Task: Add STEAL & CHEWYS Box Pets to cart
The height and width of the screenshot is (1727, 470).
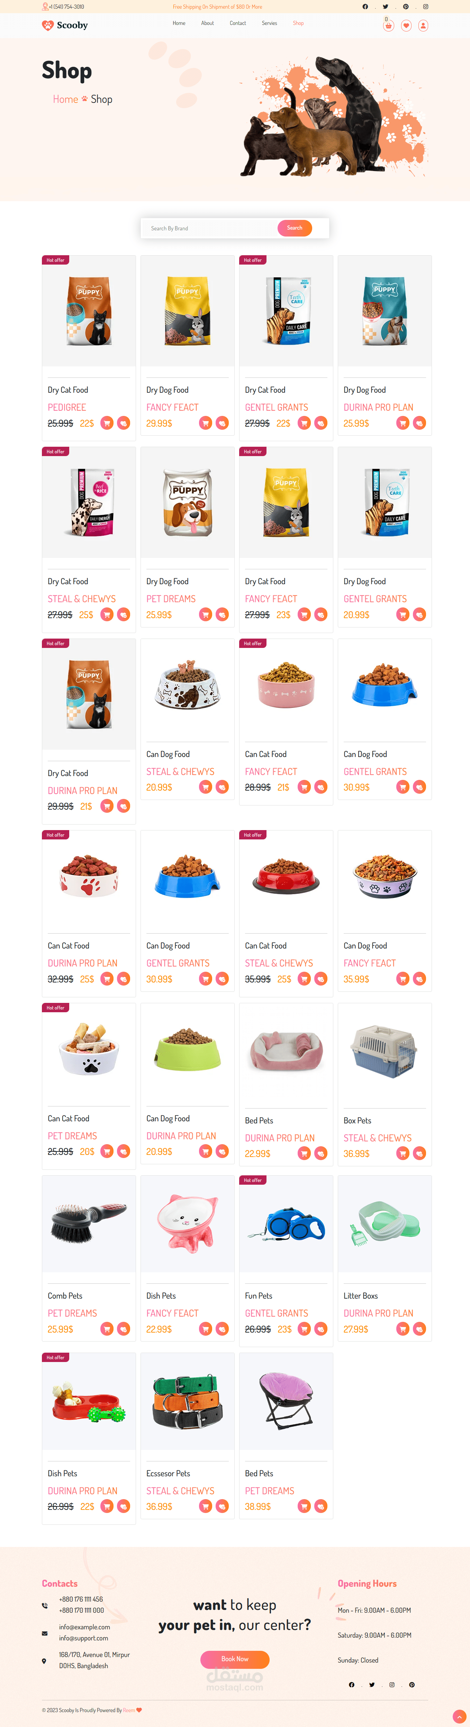Action: click(x=402, y=1153)
